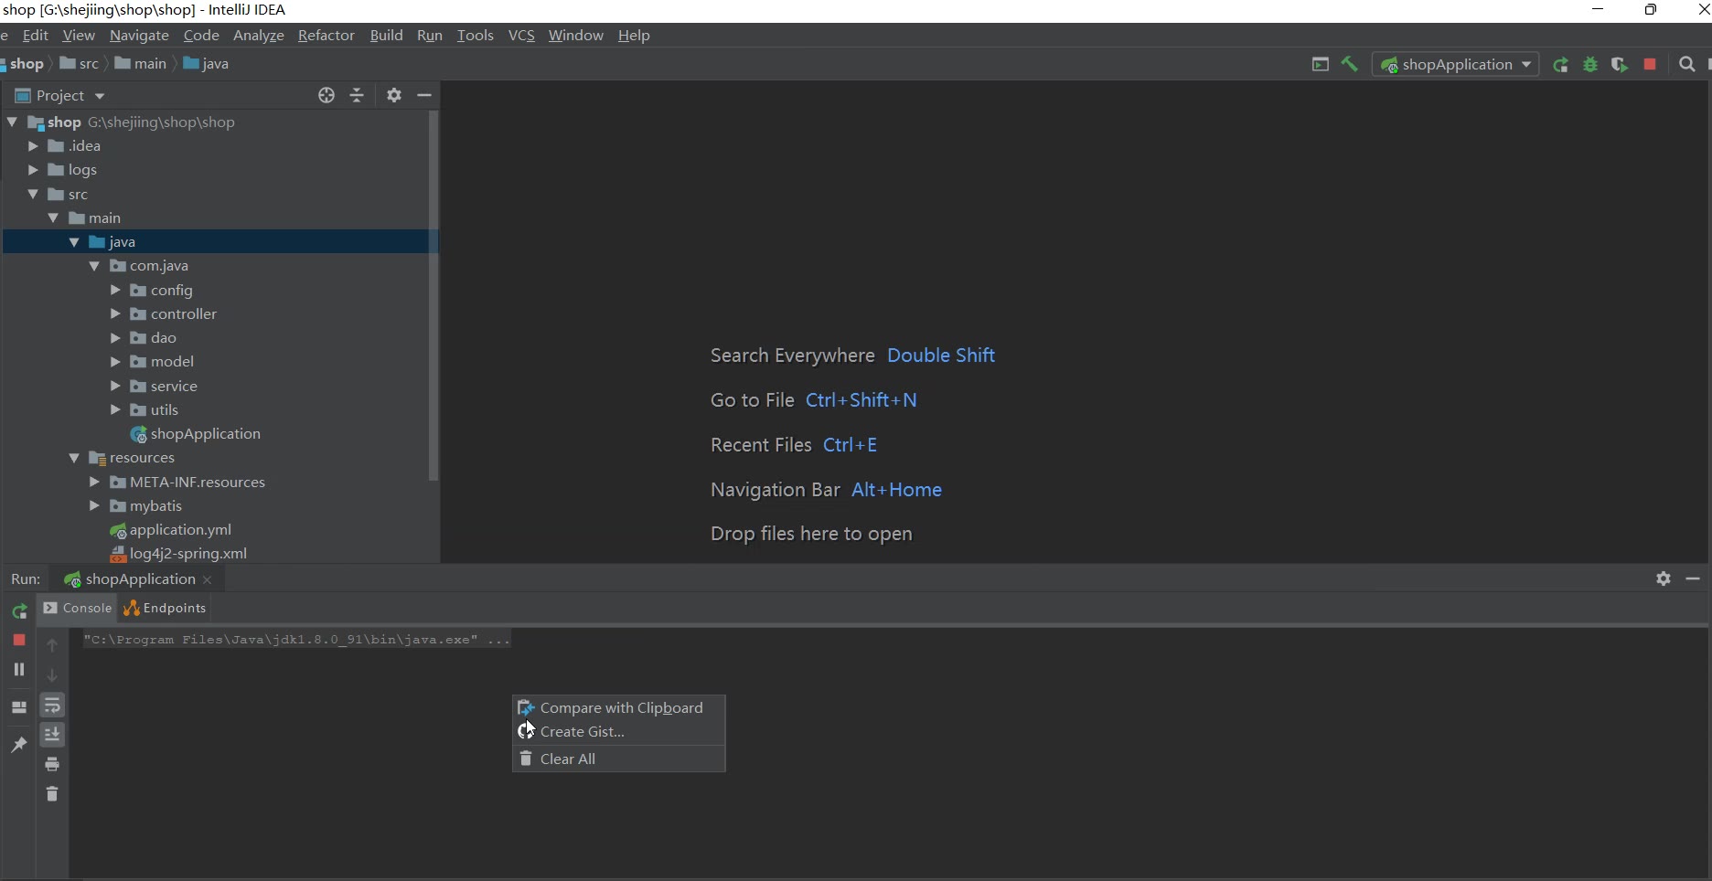Pin the Run tab
This screenshot has height=881, width=1712.
click(19, 745)
